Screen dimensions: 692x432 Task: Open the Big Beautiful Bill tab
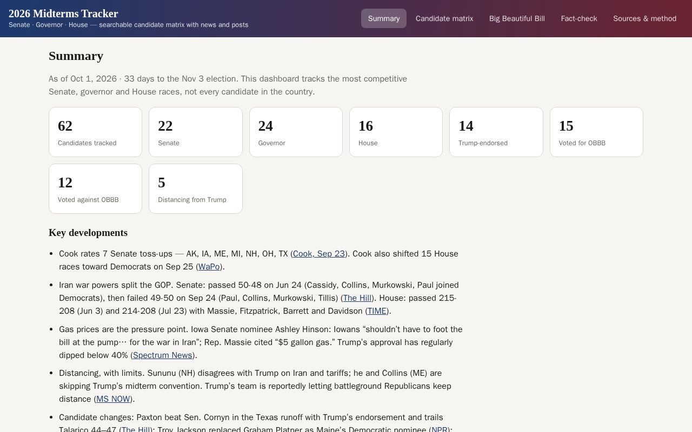pyautogui.click(x=517, y=18)
